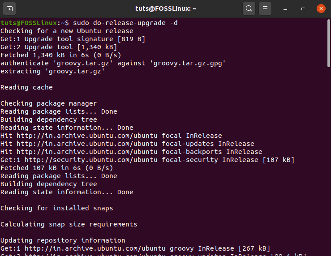Select 'Get:1 Upgrade tool signature' line
Viewport: 331px width, 256px height.
73,39
